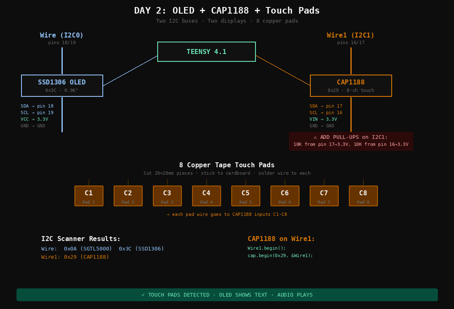Viewport: 454px width, 309px height.
Task: Click the green TOUCH PADS DETECTED status banner
Action: (227, 295)
